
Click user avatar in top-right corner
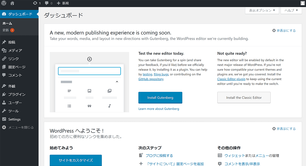303,3
